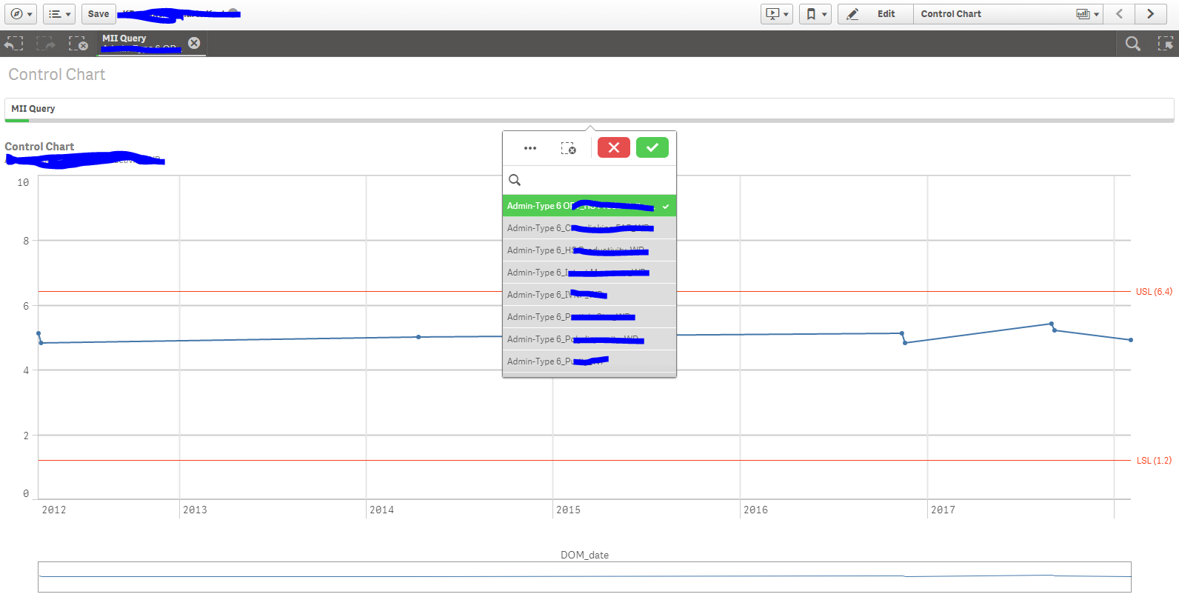
Task: Open more options in selection popup
Action: (x=530, y=148)
